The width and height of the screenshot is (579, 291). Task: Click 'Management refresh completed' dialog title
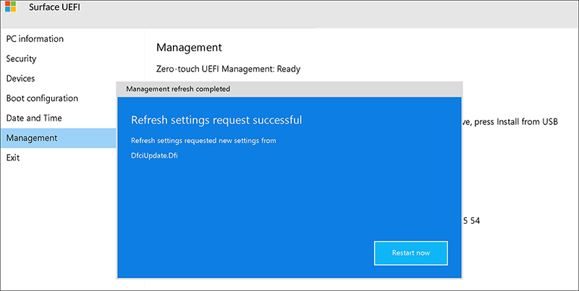178,89
